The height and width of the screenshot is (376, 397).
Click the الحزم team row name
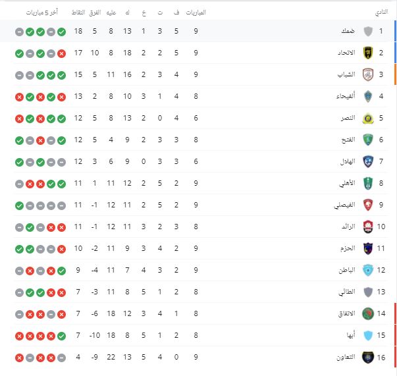(348, 248)
